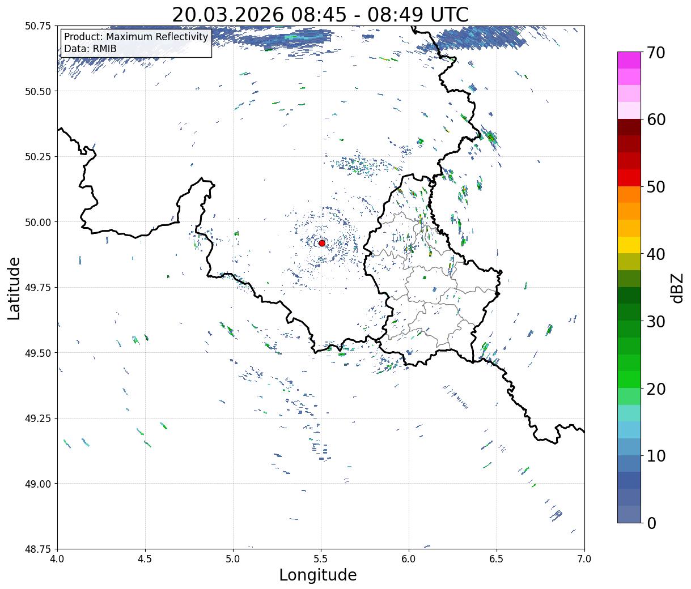Click the longitude tick label 6.0
The image size is (691, 589).
pos(409,559)
